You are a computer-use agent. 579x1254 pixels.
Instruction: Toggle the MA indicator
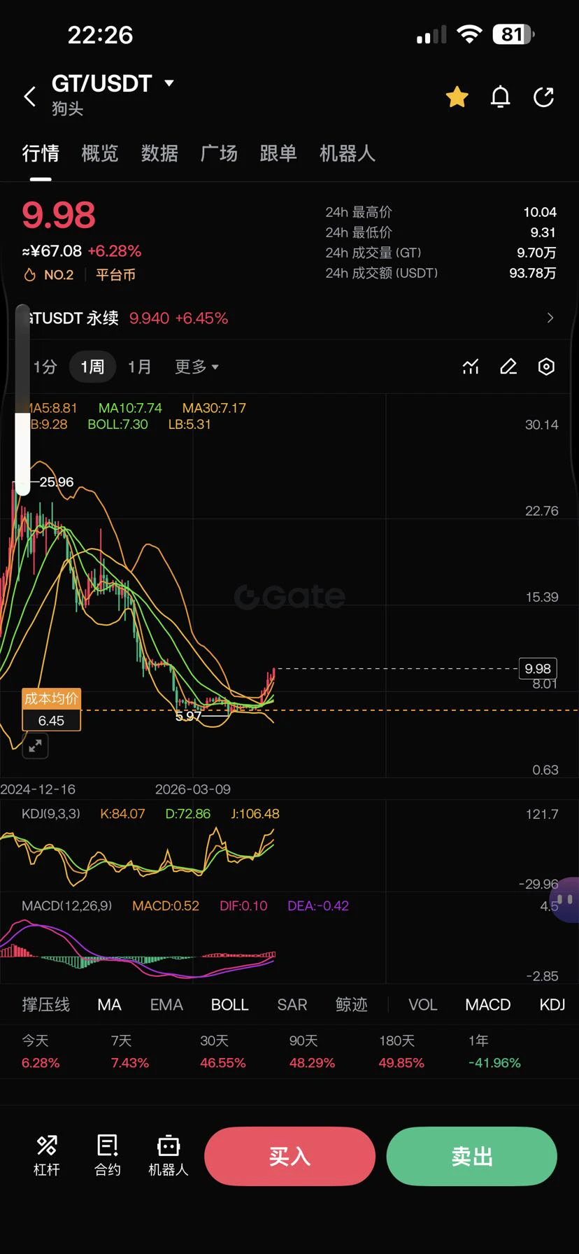(x=109, y=1005)
